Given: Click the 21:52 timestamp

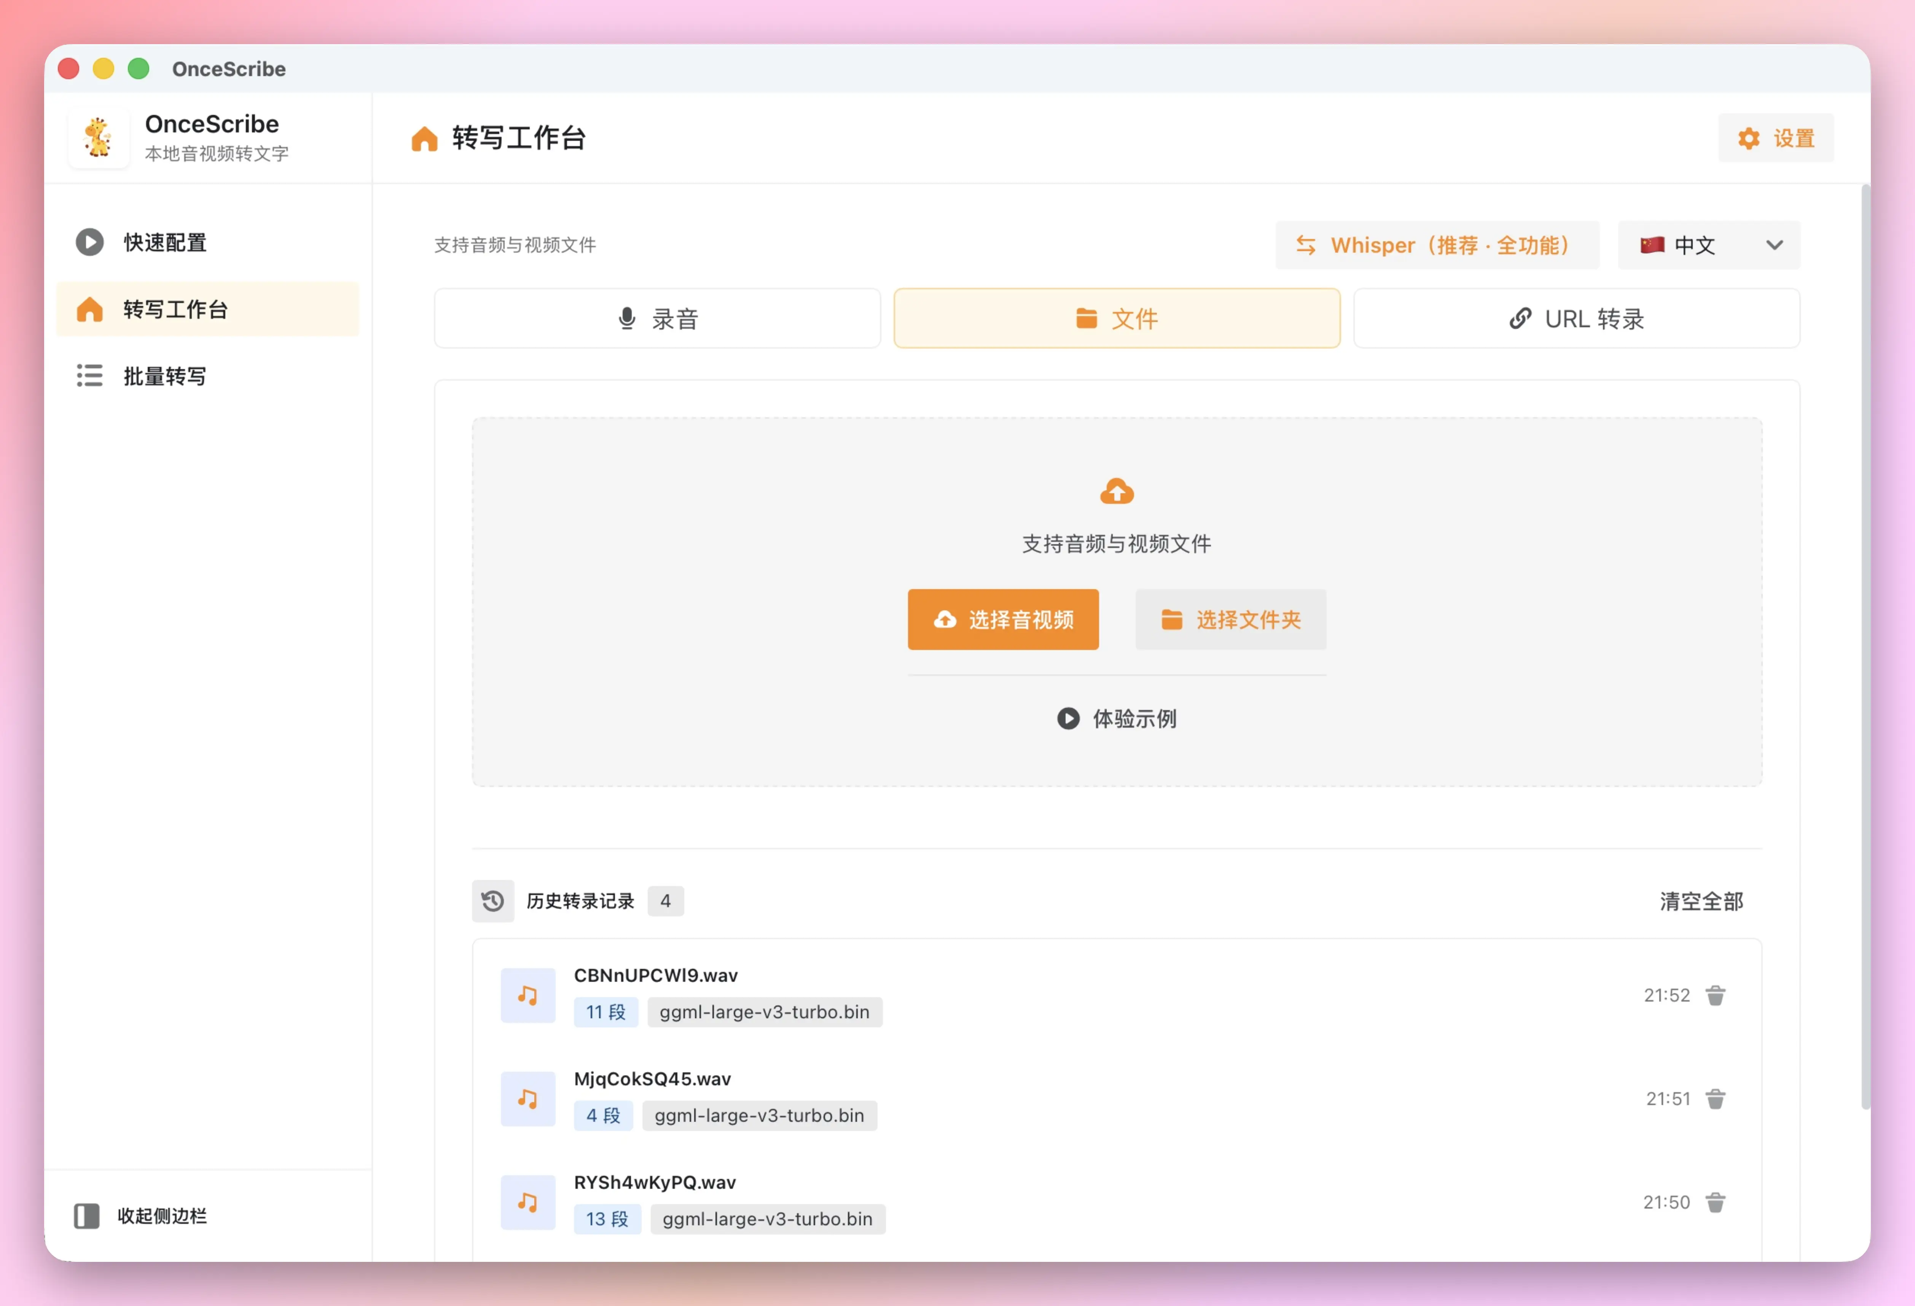Looking at the screenshot, I should point(1666,995).
